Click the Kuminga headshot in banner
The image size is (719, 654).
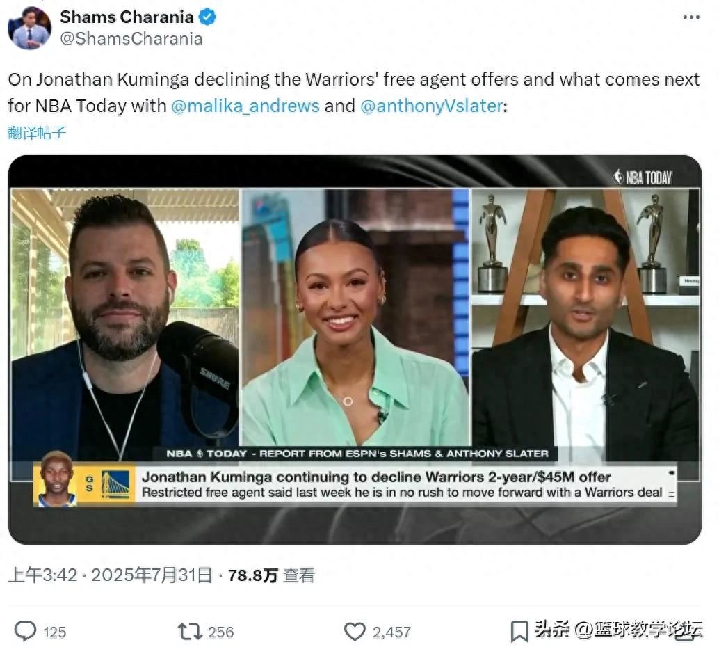point(56,479)
